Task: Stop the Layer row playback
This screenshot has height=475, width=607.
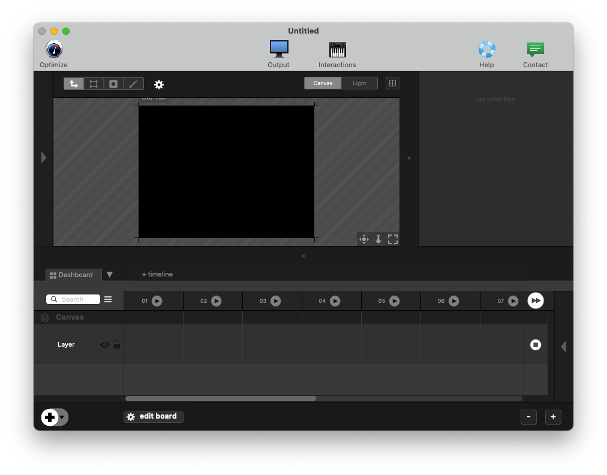Action: click(536, 344)
